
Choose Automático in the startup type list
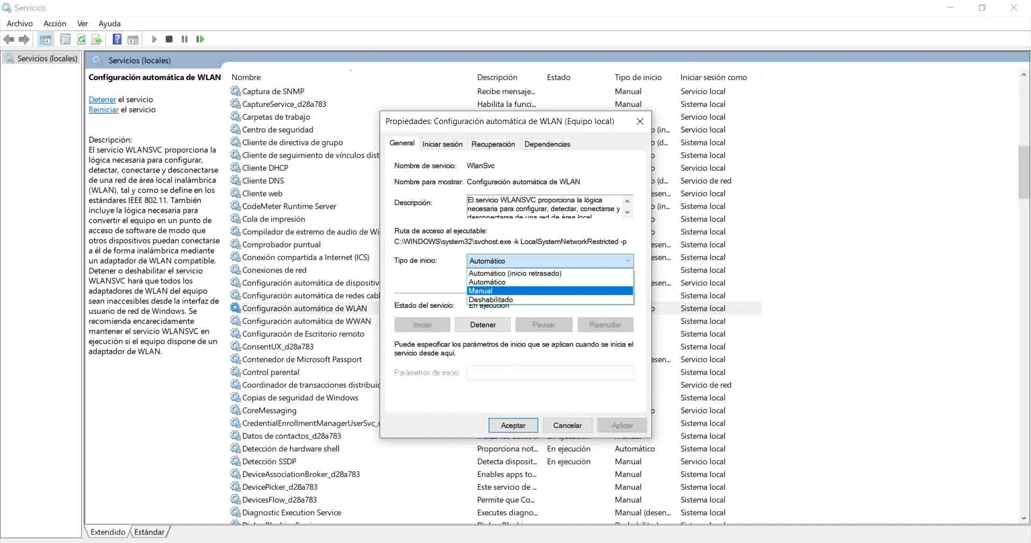click(550, 282)
